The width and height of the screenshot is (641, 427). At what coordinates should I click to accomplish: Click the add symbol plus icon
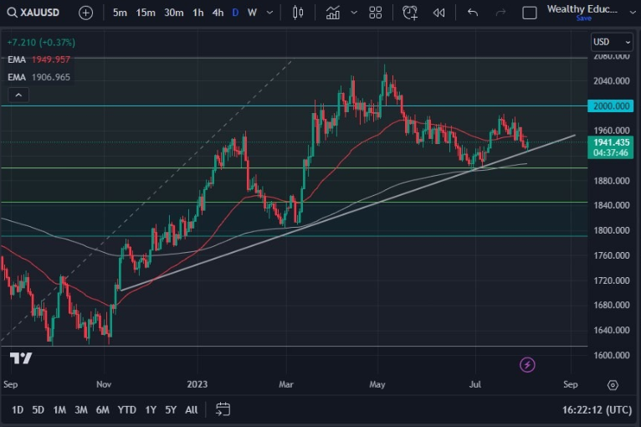[86, 13]
